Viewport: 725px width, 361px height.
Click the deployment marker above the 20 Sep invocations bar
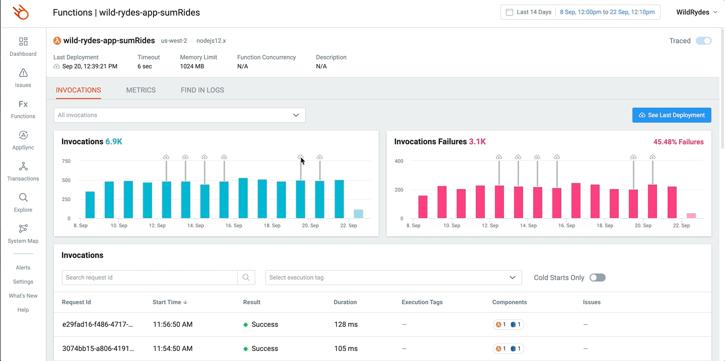click(x=320, y=157)
